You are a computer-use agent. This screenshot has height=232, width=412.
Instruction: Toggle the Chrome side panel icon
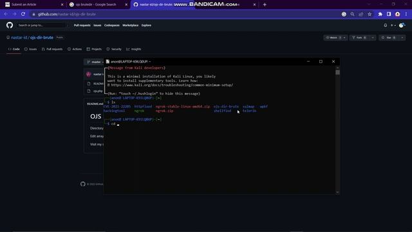(x=389, y=14)
